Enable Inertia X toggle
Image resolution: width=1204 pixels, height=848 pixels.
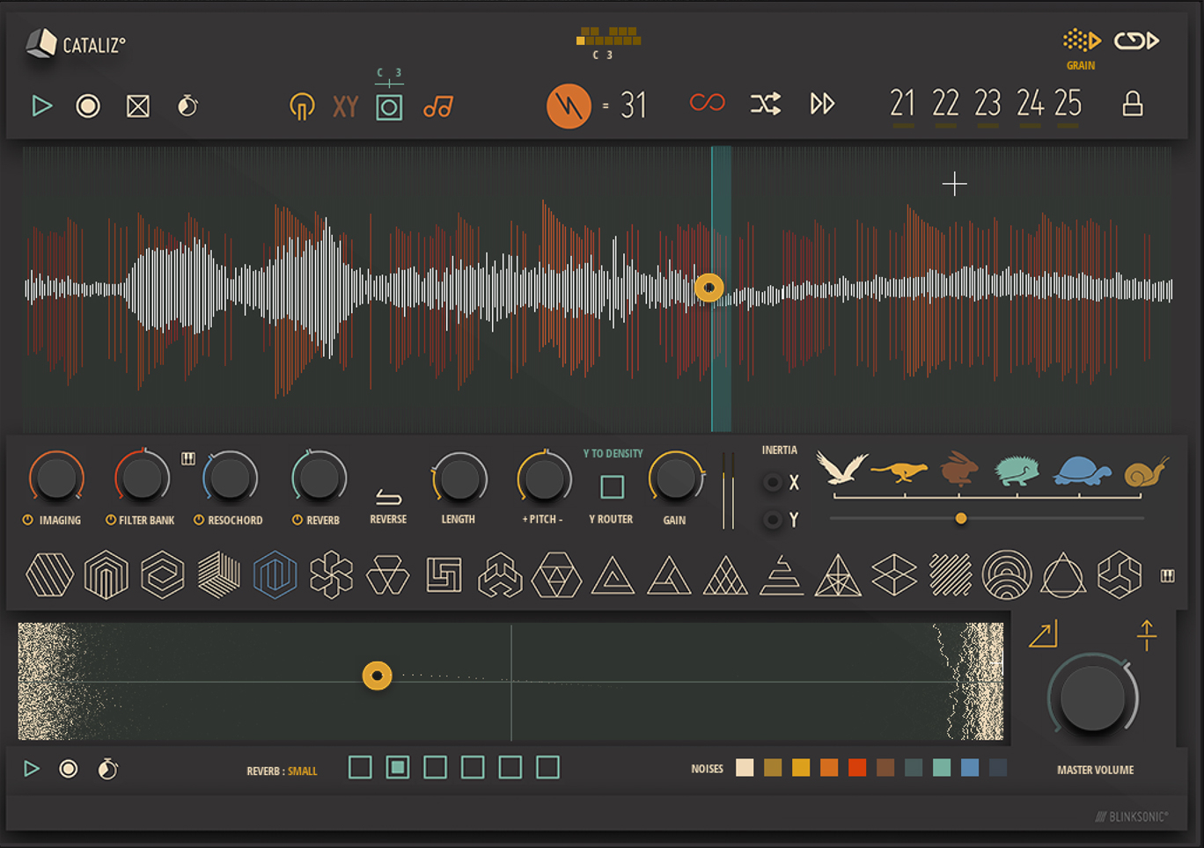(x=773, y=482)
